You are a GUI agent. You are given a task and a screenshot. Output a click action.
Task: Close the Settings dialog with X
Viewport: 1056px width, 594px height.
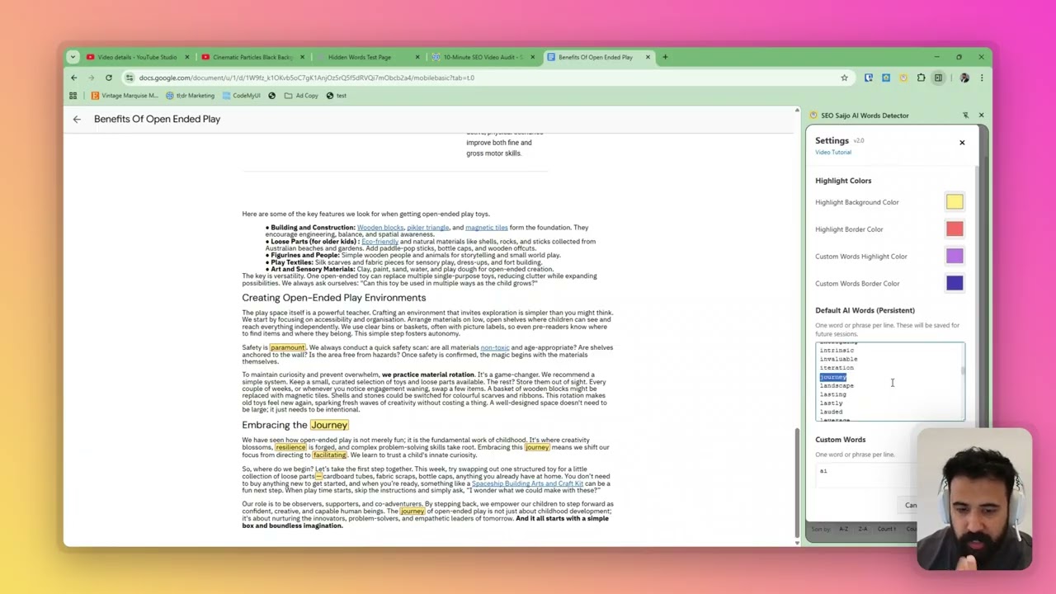point(962,143)
